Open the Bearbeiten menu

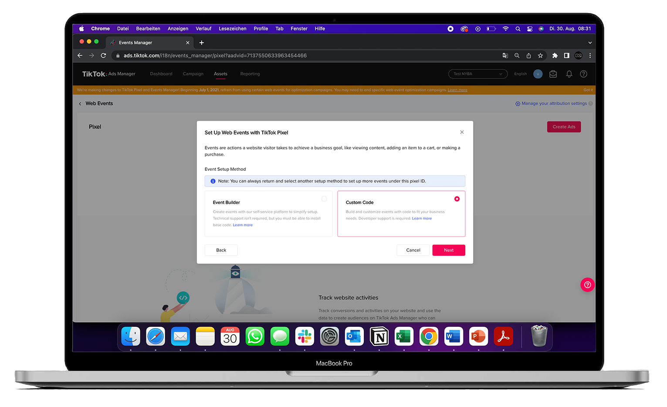tap(148, 29)
